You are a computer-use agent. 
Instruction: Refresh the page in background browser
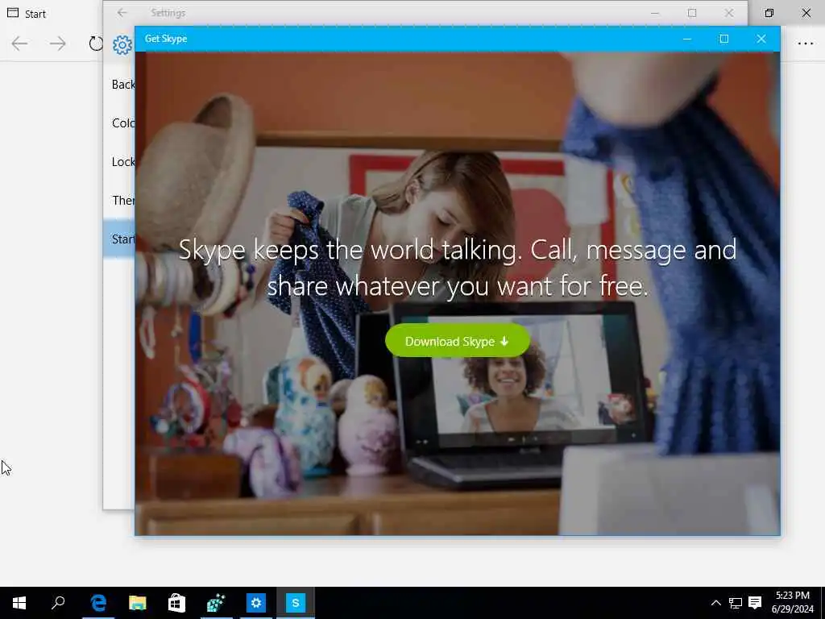click(95, 44)
